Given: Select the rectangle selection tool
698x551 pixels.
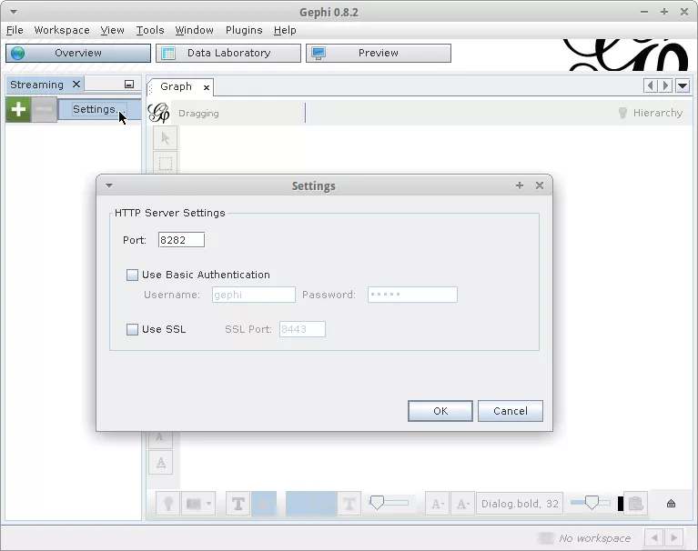Looking at the screenshot, I should coord(165,164).
